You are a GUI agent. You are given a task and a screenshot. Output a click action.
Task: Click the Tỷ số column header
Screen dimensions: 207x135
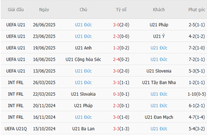[121, 10]
